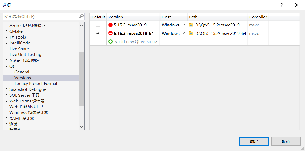
Task: Click the Path column header
Action: pos(217,17)
